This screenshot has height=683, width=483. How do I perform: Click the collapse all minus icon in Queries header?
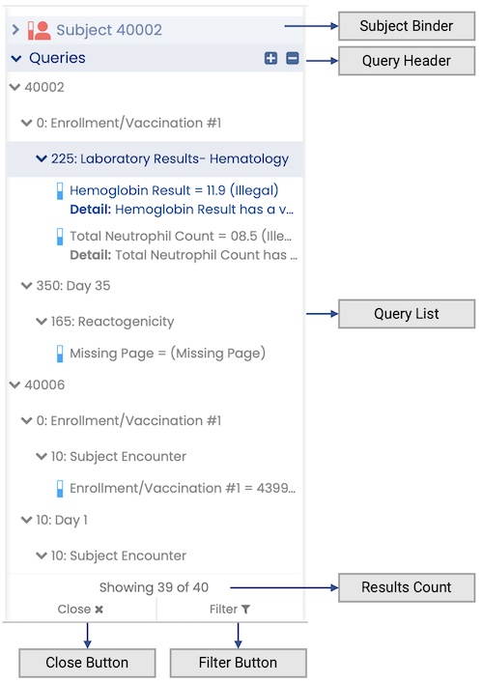click(293, 58)
